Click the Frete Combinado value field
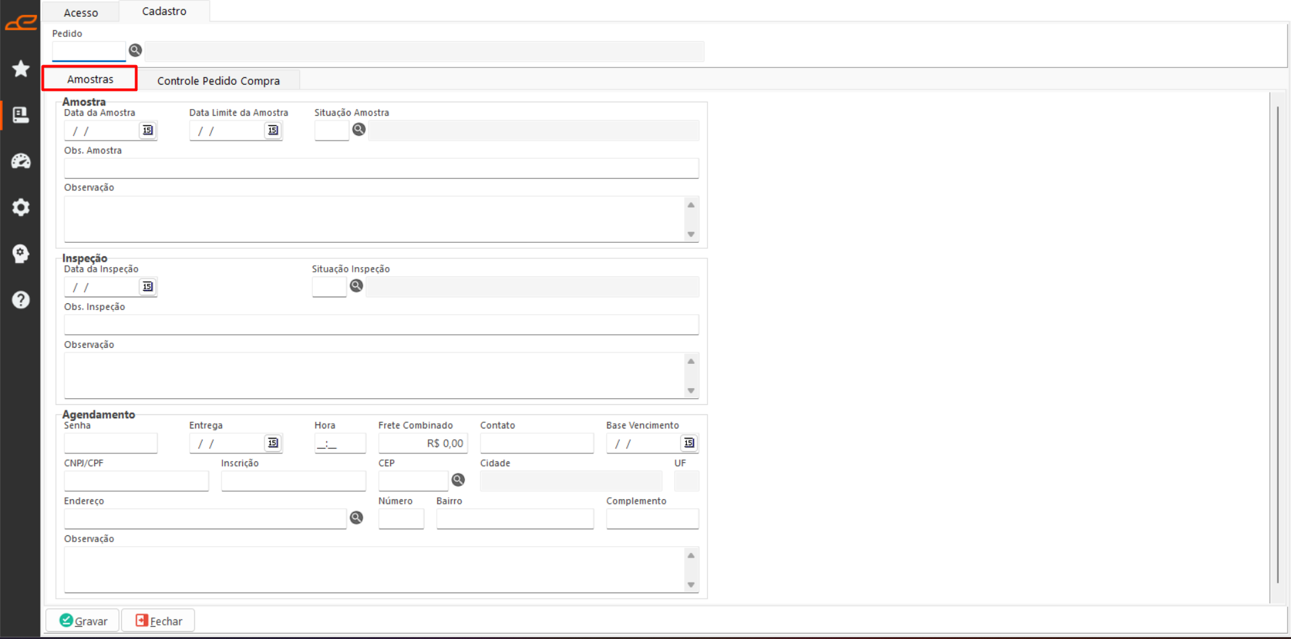 pos(422,443)
